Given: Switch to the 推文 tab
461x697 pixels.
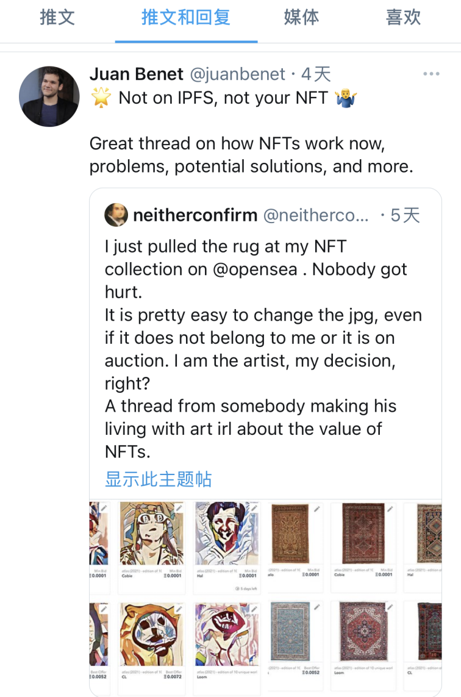Looking at the screenshot, I should 57,18.
